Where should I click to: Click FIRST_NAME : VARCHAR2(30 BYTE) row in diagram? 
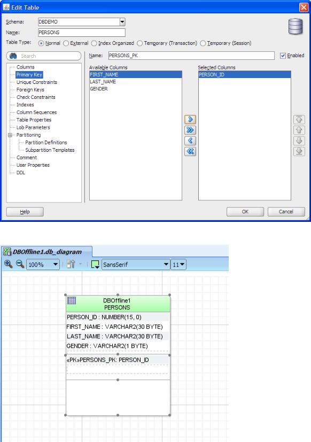(x=118, y=327)
